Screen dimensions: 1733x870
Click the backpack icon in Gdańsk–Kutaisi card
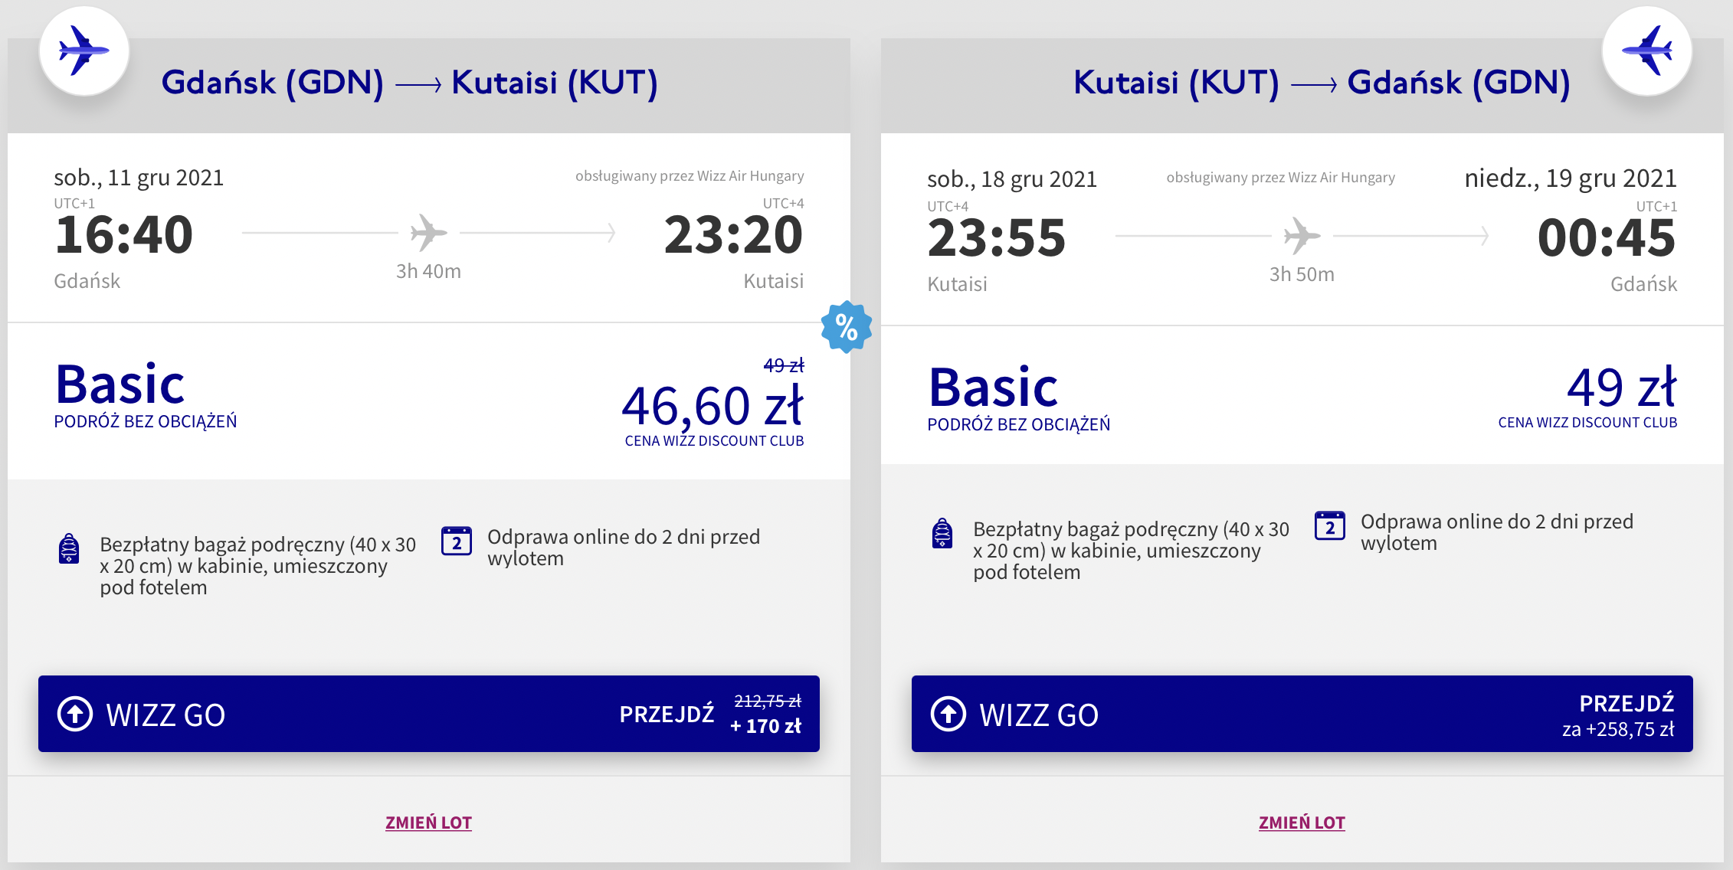pos(69,548)
